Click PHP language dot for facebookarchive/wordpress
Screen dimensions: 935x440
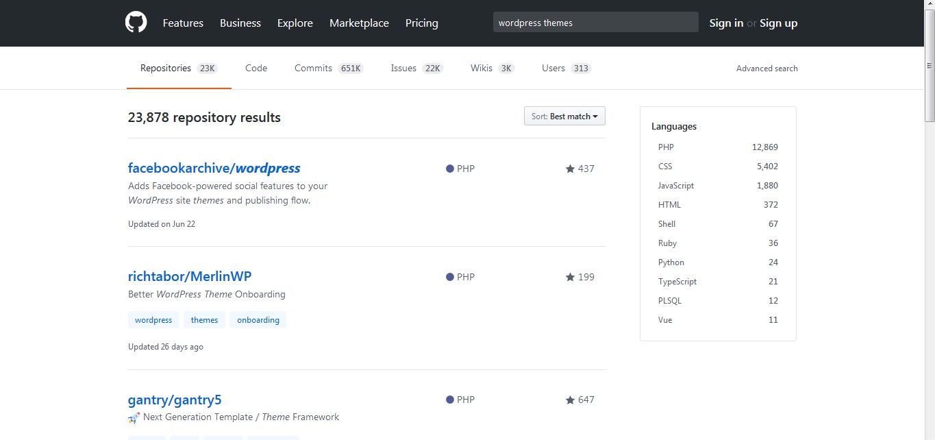click(450, 169)
